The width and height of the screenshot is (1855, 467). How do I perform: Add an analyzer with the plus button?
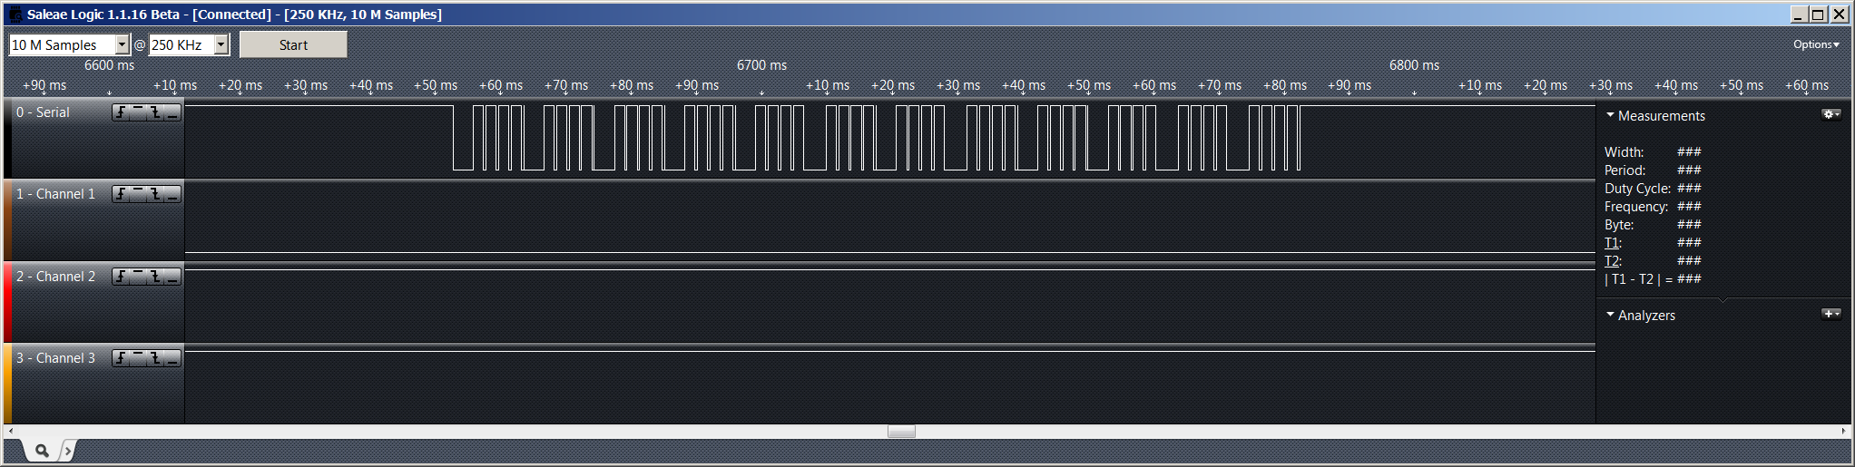click(x=1831, y=314)
